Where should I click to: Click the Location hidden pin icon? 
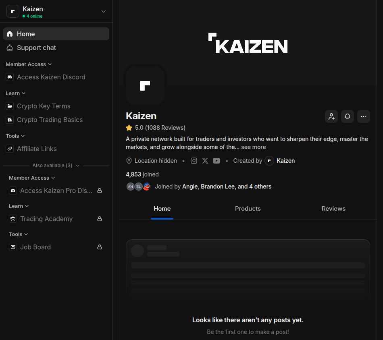pyautogui.click(x=129, y=161)
